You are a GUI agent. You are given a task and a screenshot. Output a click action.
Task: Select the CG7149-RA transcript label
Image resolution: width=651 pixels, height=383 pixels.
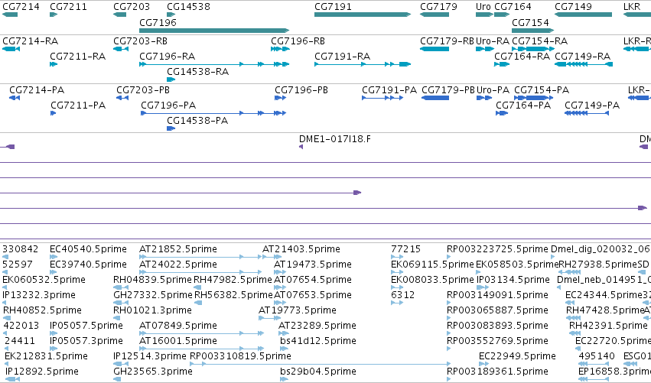click(x=582, y=57)
